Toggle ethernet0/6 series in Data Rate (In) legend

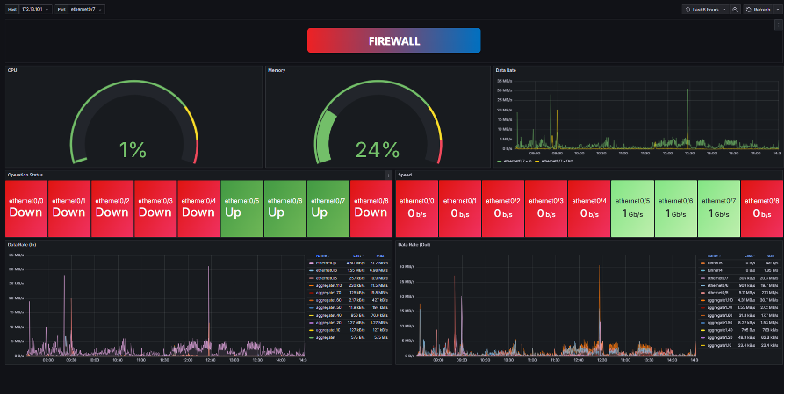(x=326, y=269)
